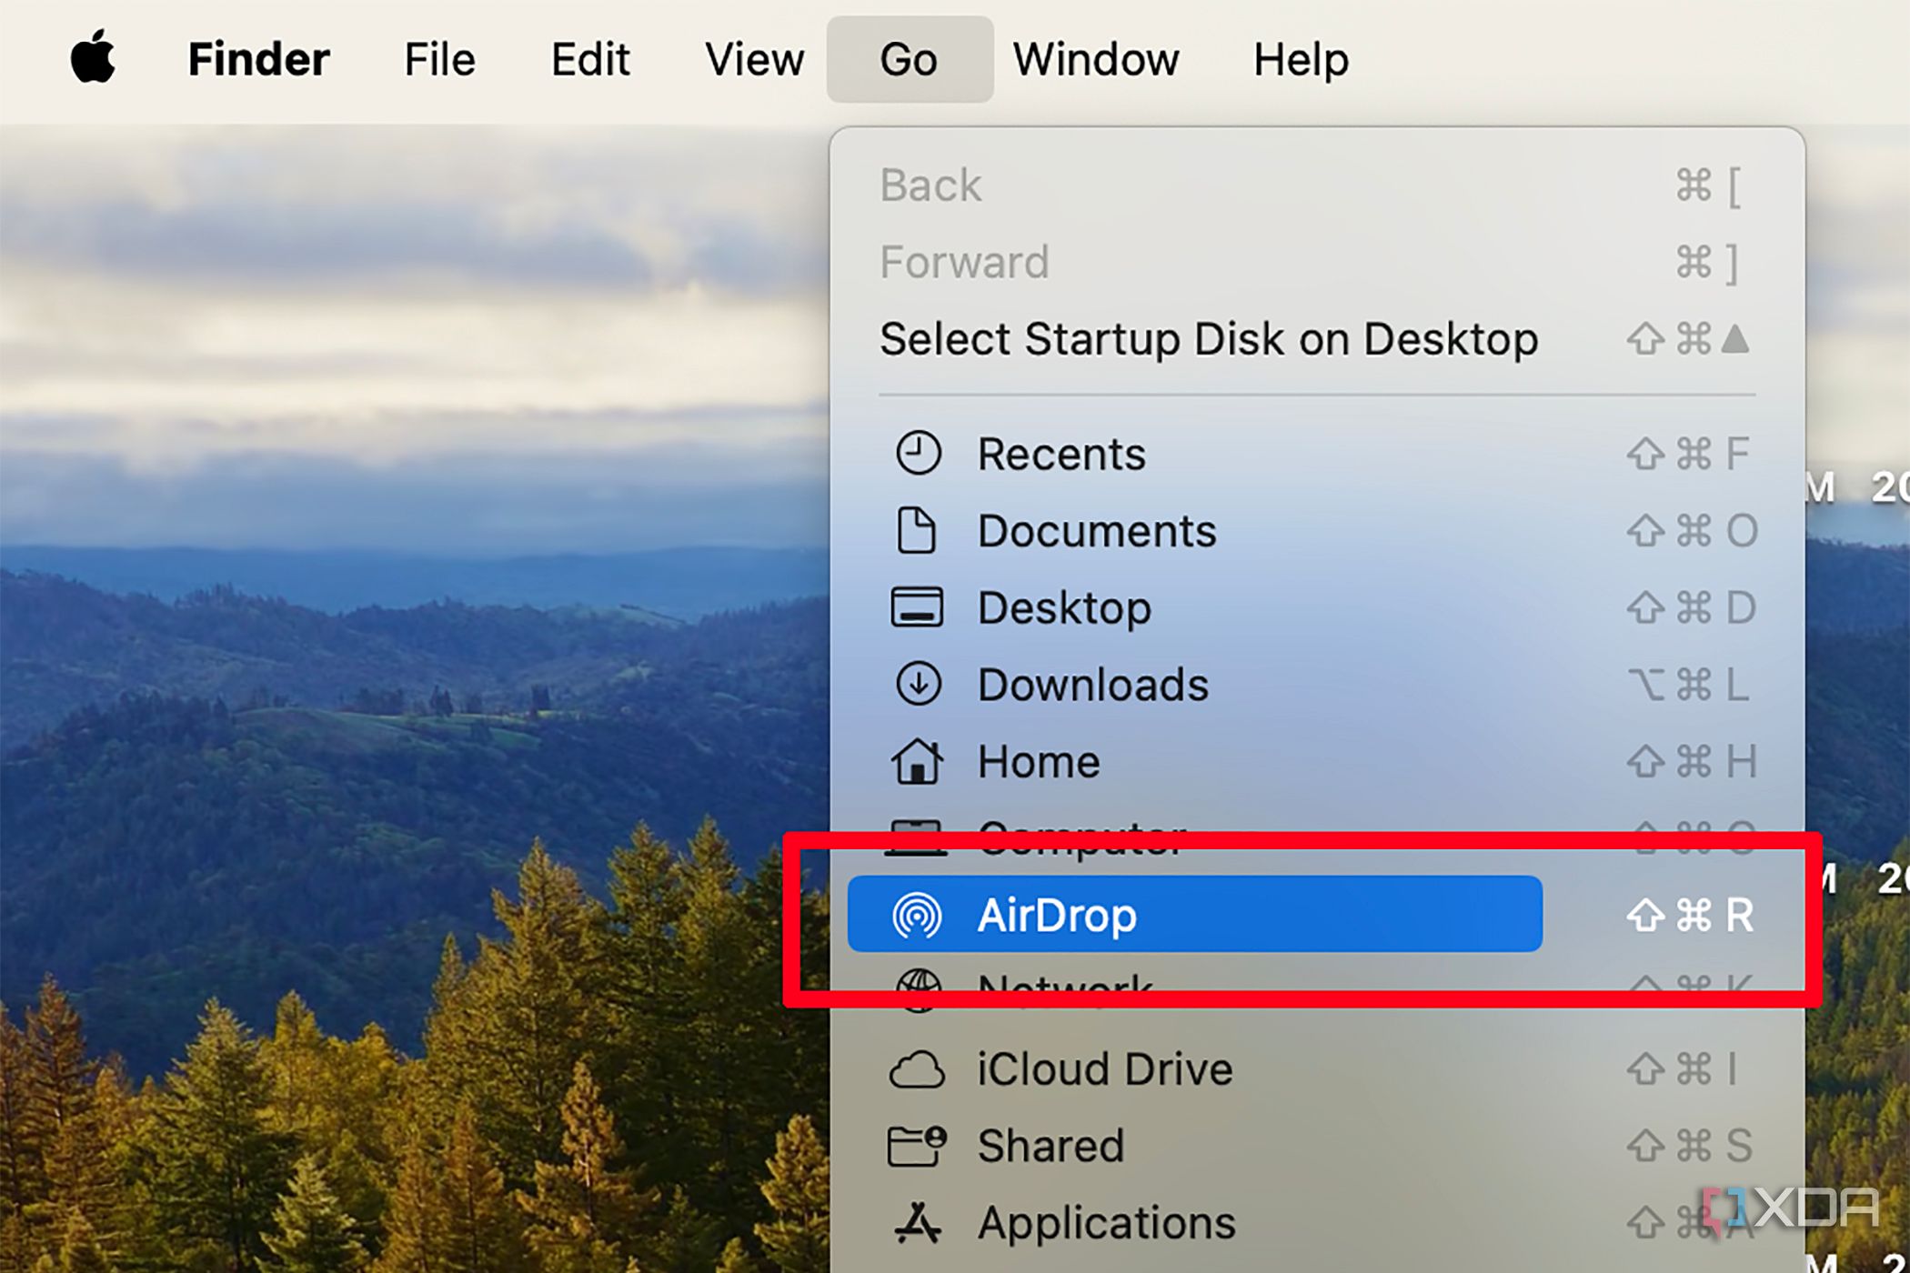Image resolution: width=1910 pixels, height=1273 pixels.
Task: Open the View menu
Action: pyautogui.click(x=754, y=60)
